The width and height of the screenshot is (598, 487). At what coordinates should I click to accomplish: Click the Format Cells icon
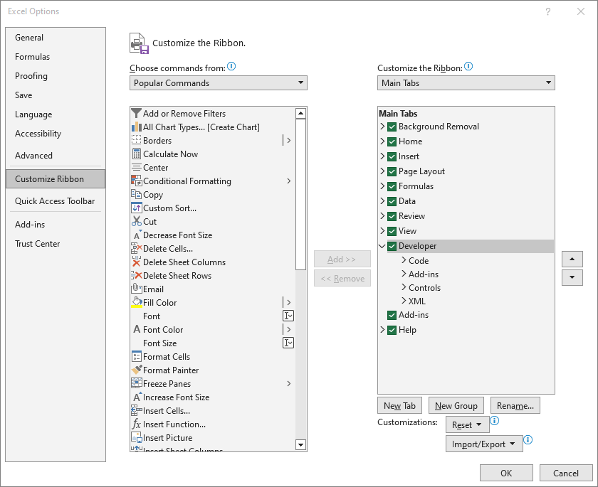[136, 356]
